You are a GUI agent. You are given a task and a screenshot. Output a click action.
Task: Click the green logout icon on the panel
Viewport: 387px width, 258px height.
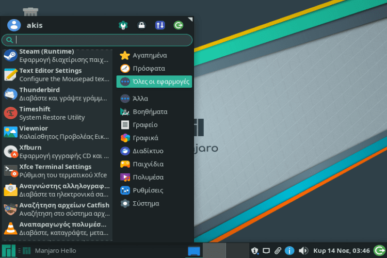click(x=379, y=251)
